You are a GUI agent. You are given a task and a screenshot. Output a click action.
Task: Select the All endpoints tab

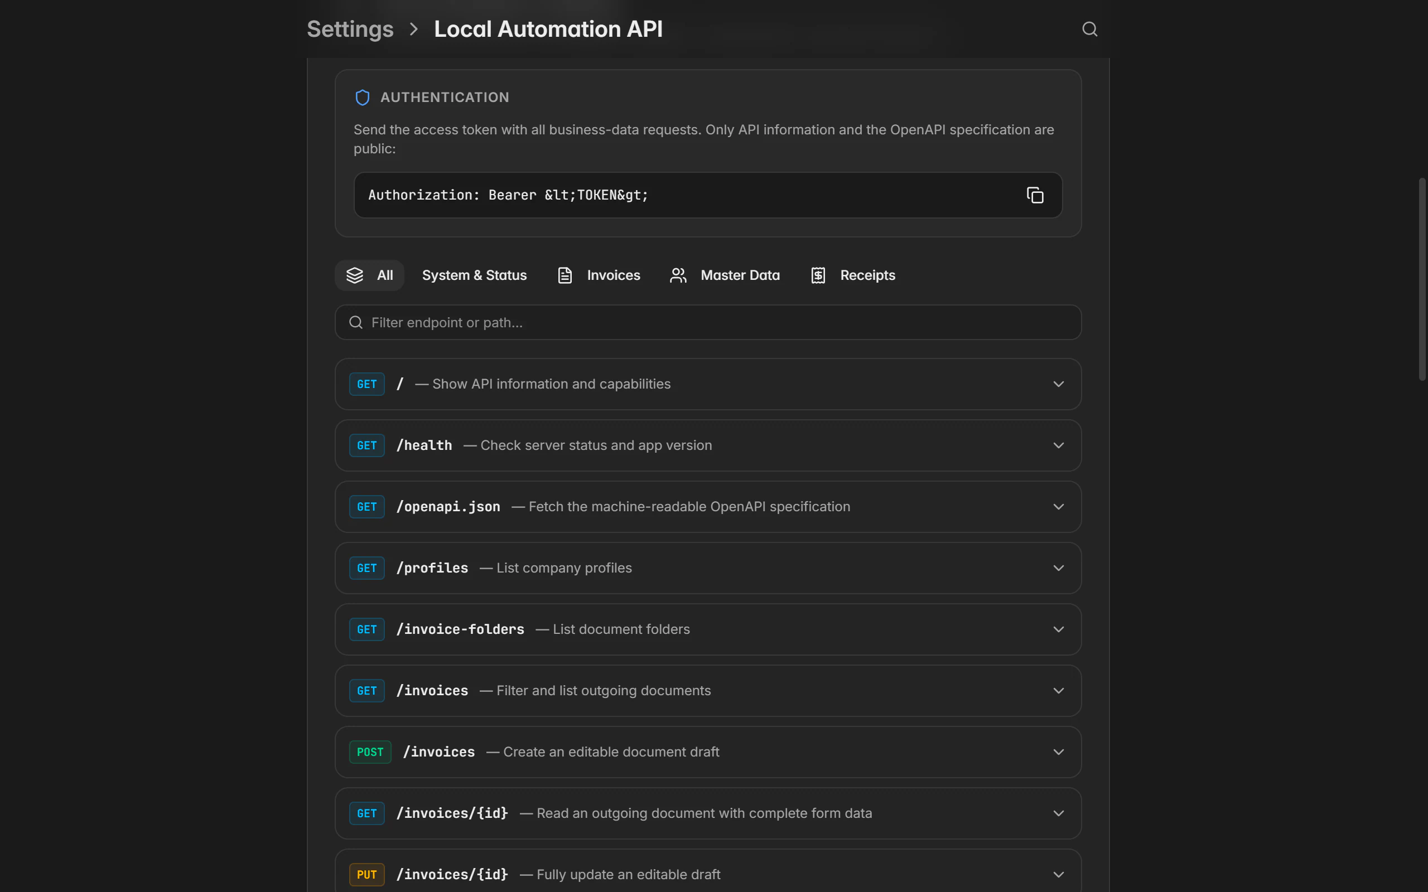click(369, 275)
